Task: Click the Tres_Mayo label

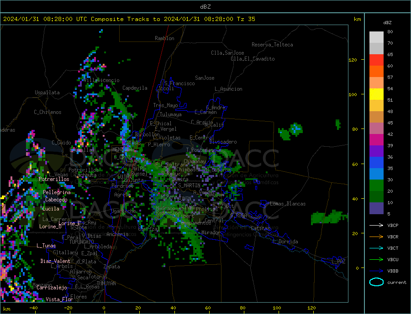Action: [x=165, y=105]
